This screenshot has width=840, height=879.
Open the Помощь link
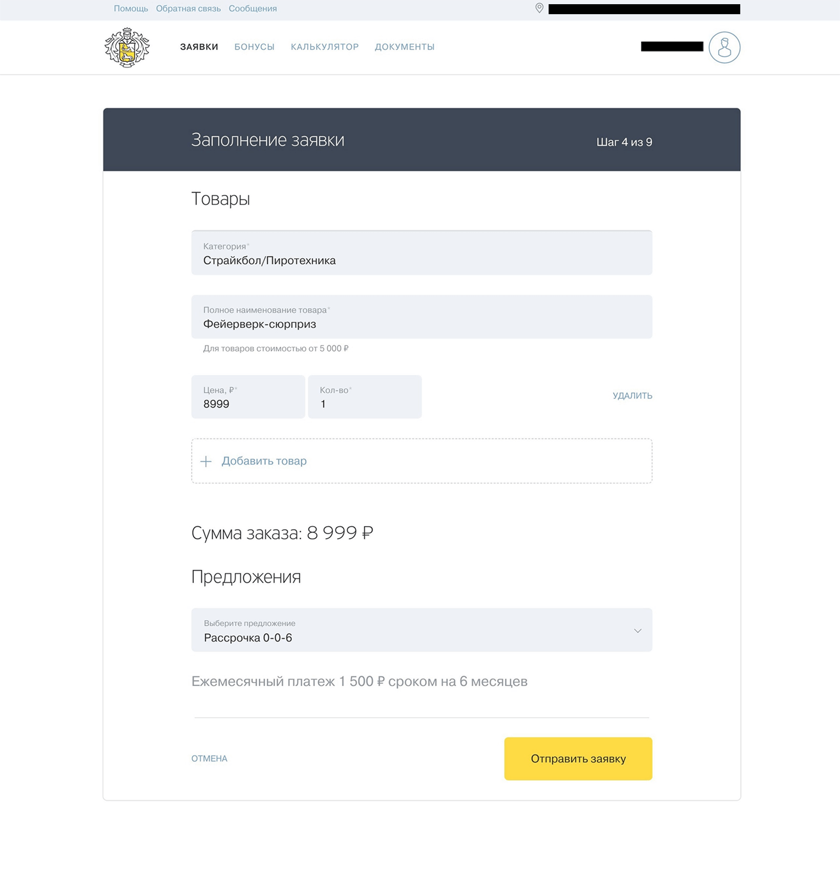coord(131,8)
